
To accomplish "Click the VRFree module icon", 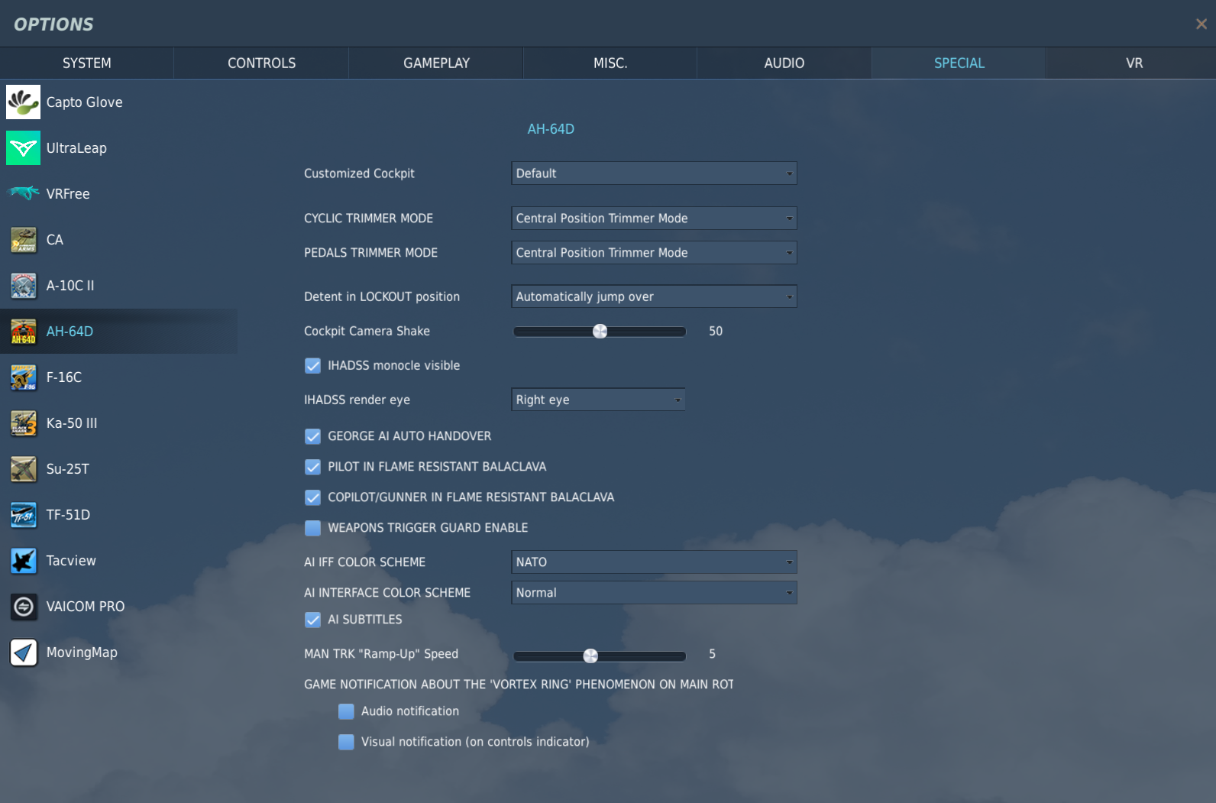I will point(23,193).
